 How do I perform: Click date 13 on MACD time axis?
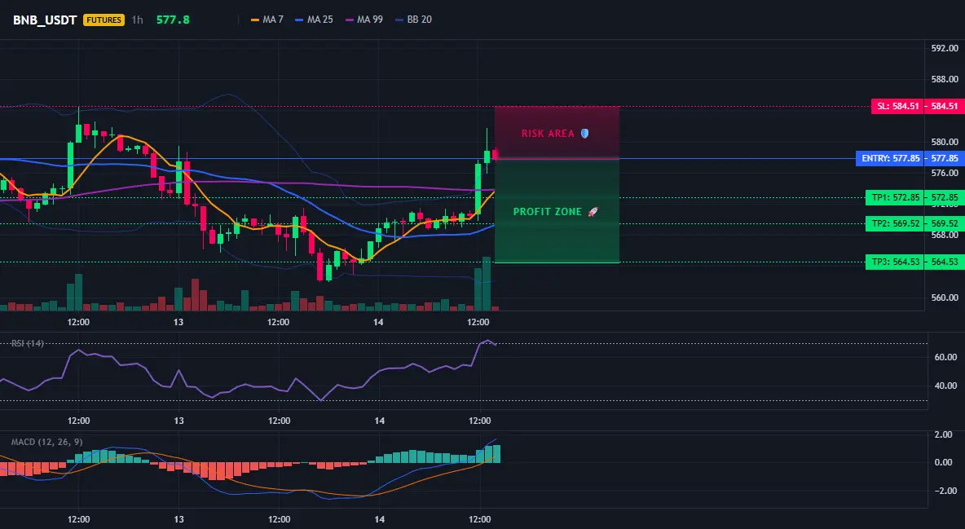pyautogui.click(x=178, y=519)
